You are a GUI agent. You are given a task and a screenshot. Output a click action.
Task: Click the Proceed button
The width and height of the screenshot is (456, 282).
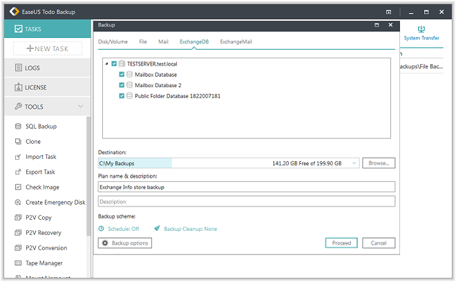coord(341,243)
